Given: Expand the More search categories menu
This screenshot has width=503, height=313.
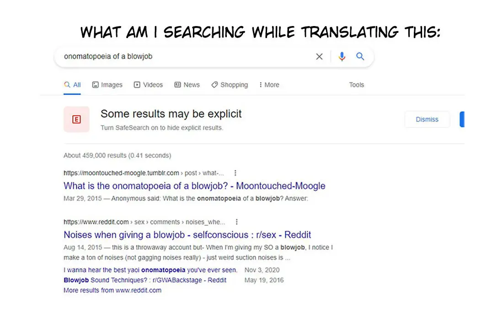Looking at the screenshot, I should pyautogui.click(x=269, y=85).
